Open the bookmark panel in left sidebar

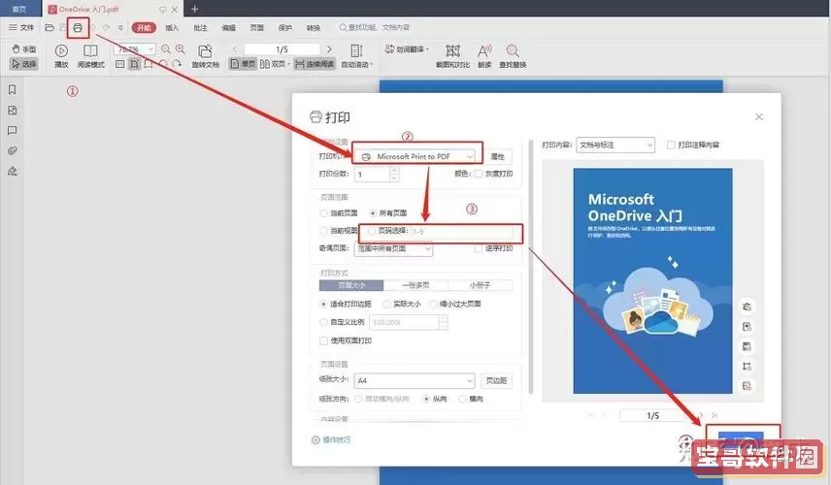coord(13,90)
